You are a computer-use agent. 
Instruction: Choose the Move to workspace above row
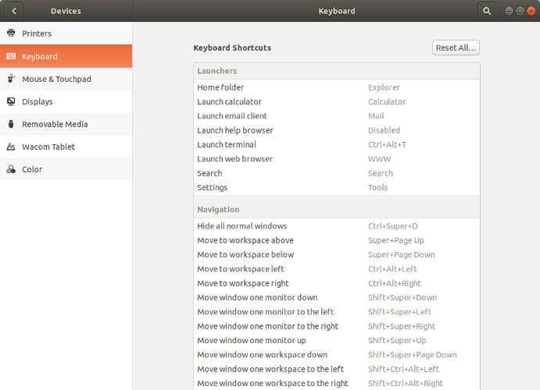tap(336, 240)
